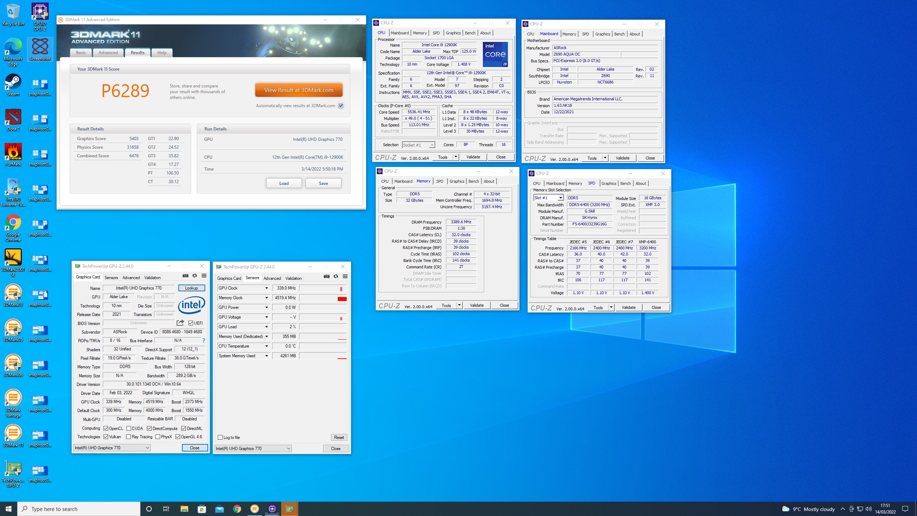This screenshot has width=917, height=516.
Task: Click GPU Clock sensor graph bar
Action: pyautogui.click(x=323, y=288)
